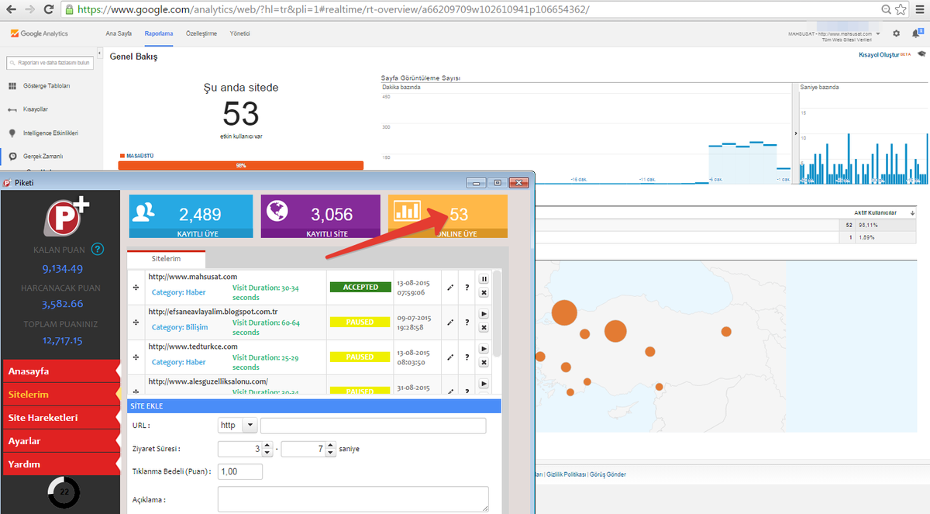
Task: Open Gösterge Tabloları in the Analytics sidebar
Action: [46, 85]
